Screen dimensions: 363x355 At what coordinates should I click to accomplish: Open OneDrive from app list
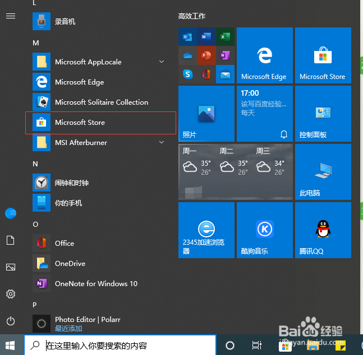pyautogui.click(x=99, y=263)
